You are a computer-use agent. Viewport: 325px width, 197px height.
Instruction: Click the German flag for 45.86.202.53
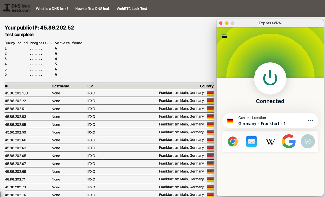[x=210, y=117]
